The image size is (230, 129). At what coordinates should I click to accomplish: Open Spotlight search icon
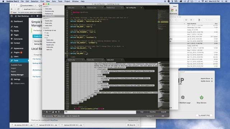(222, 1)
